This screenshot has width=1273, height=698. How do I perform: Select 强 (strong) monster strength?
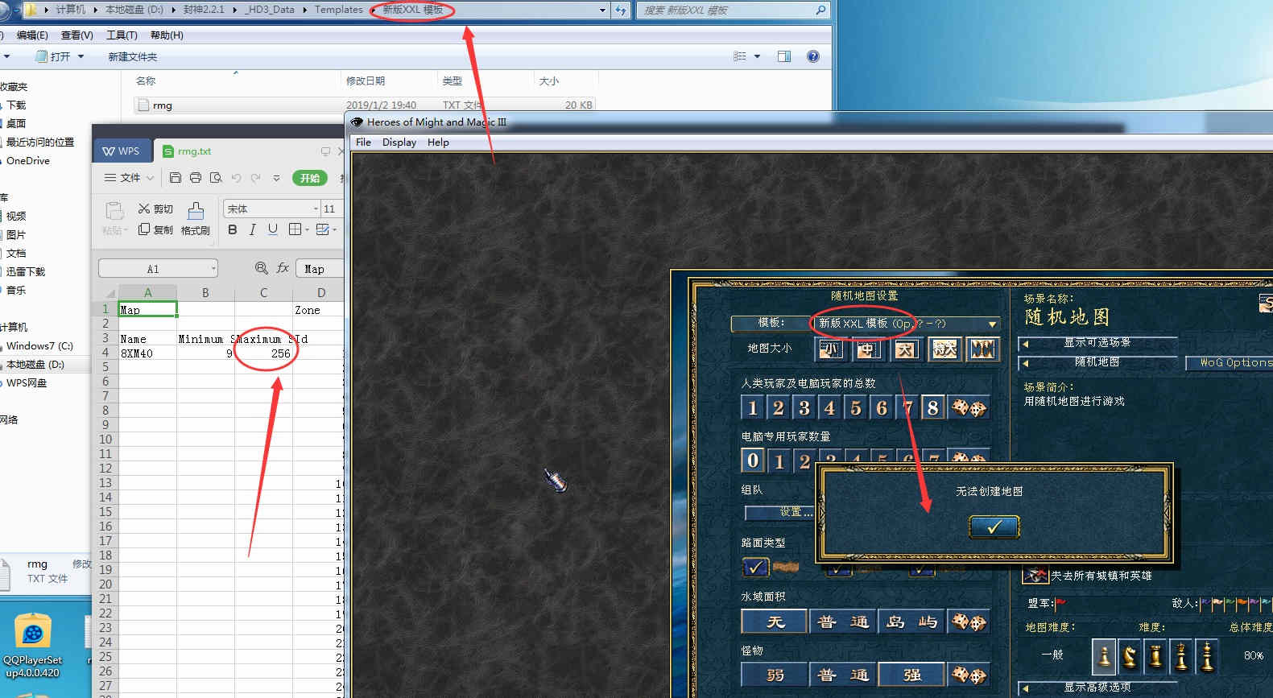pos(911,675)
